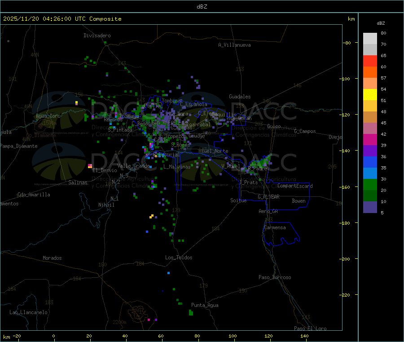
Task: Click the G_ALVEAR label
Action: (268, 197)
